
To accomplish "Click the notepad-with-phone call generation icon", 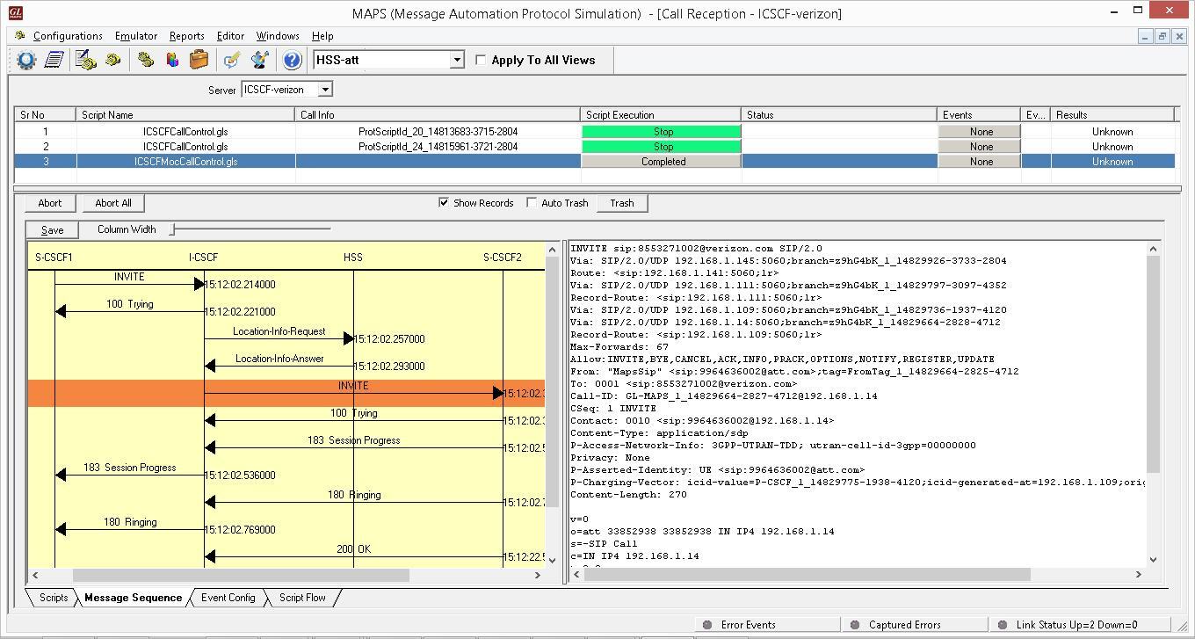I will click(86, 60).
